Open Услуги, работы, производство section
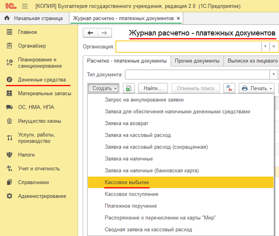Screen dimensions: 279x236 pyautogui.click(x=37, y=138)
